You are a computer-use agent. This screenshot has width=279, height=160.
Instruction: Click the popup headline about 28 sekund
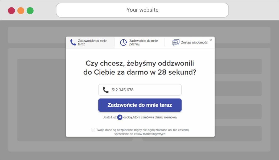click(x=140, y=68)
